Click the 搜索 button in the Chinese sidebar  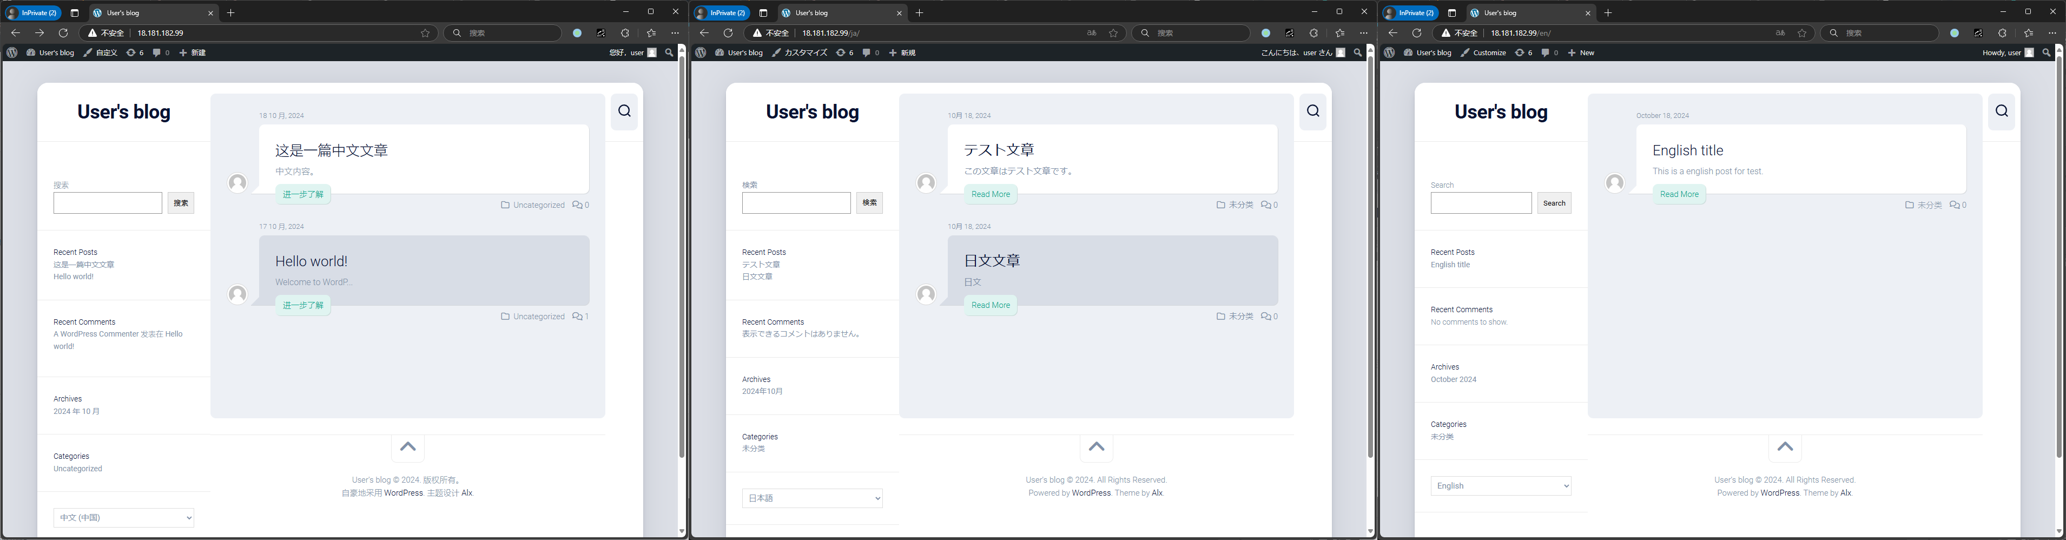(181, 203)
